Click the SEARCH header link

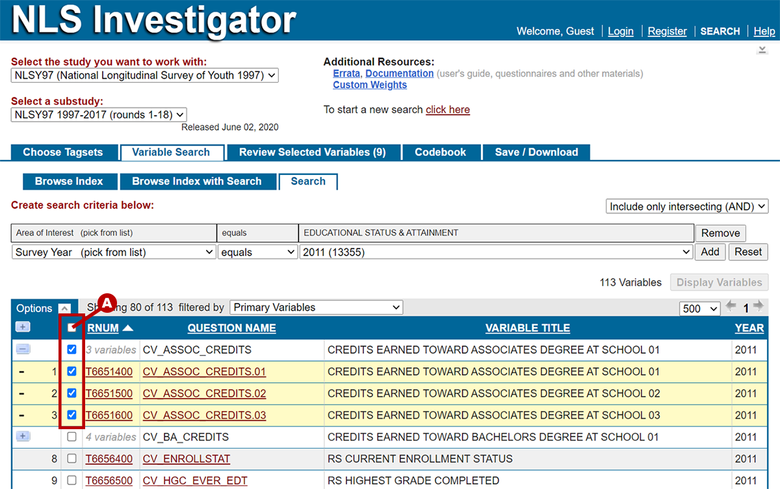coord(720,31)
